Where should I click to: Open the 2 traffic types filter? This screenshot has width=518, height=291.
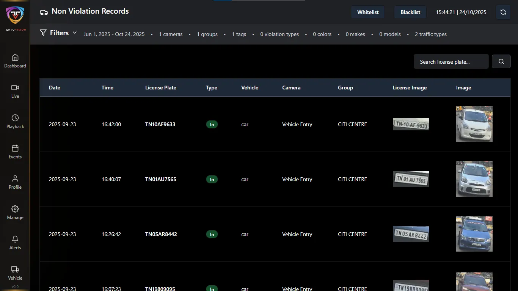point(430,34)
